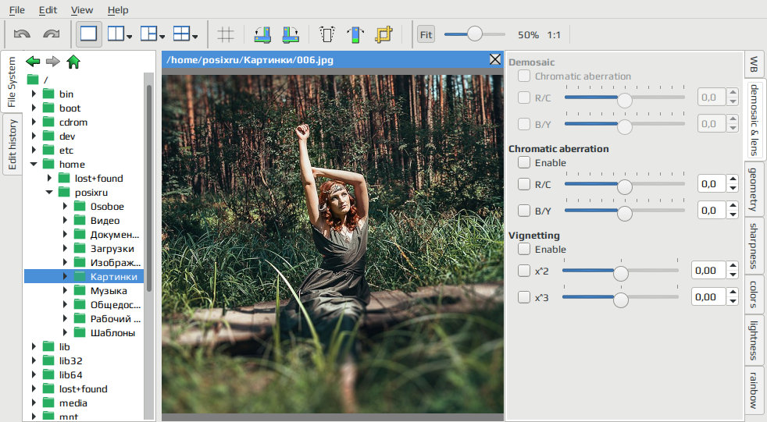Activate the rotation tool icon
This screenshot has width=767, height=422.
355,34
